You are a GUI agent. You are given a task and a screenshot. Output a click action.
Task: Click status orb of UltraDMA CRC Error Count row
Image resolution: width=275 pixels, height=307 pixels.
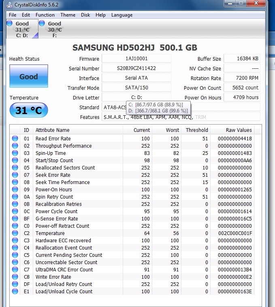15,269
